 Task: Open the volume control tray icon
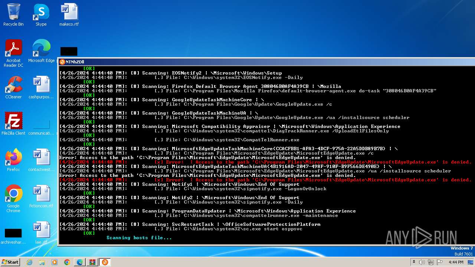tap(422, 262)
